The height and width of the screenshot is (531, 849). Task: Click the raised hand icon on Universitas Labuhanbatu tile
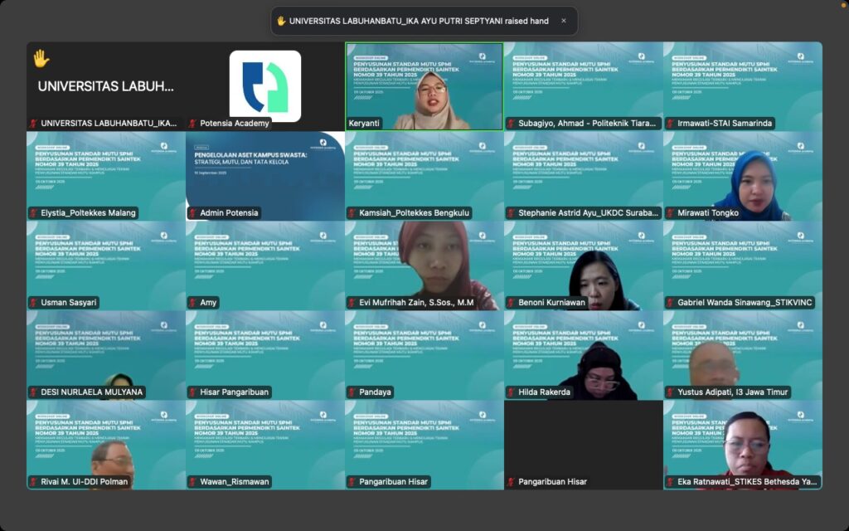41,59
